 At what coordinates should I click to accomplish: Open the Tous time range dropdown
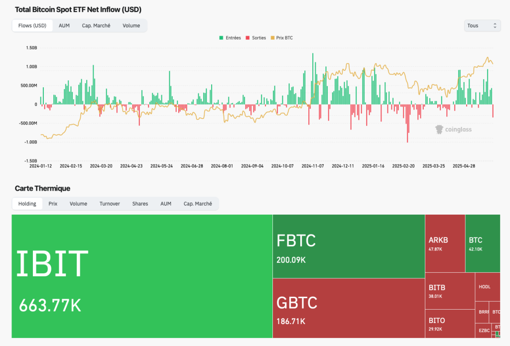pyautogui.click(x=482, y=26)
